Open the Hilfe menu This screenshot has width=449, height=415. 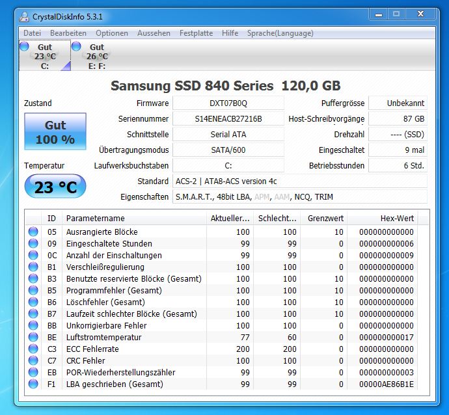[x=230, y=33]
